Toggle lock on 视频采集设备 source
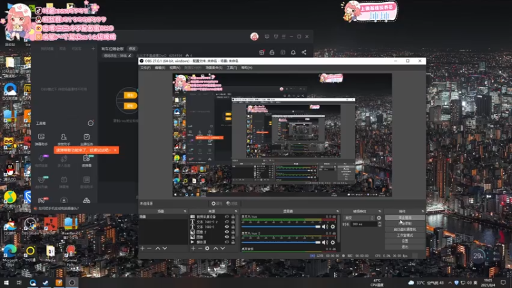Screen dimensions: 512x288 (233, 217)
